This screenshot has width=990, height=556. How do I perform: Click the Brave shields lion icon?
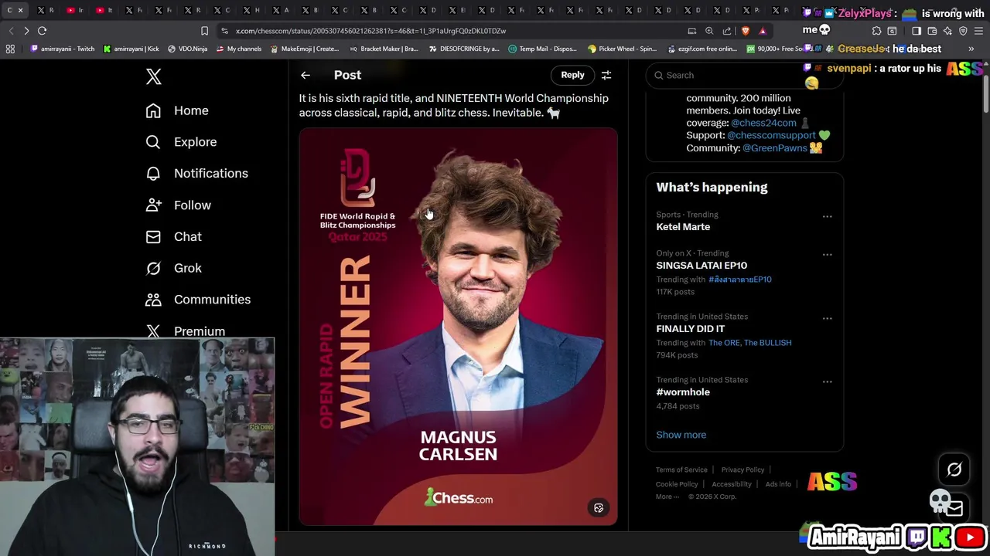745,31
